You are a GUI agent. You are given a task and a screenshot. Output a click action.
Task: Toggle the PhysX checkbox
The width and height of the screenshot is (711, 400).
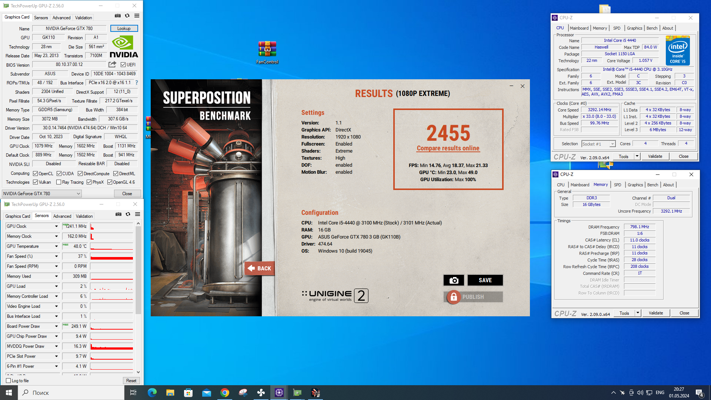point(89,182)
